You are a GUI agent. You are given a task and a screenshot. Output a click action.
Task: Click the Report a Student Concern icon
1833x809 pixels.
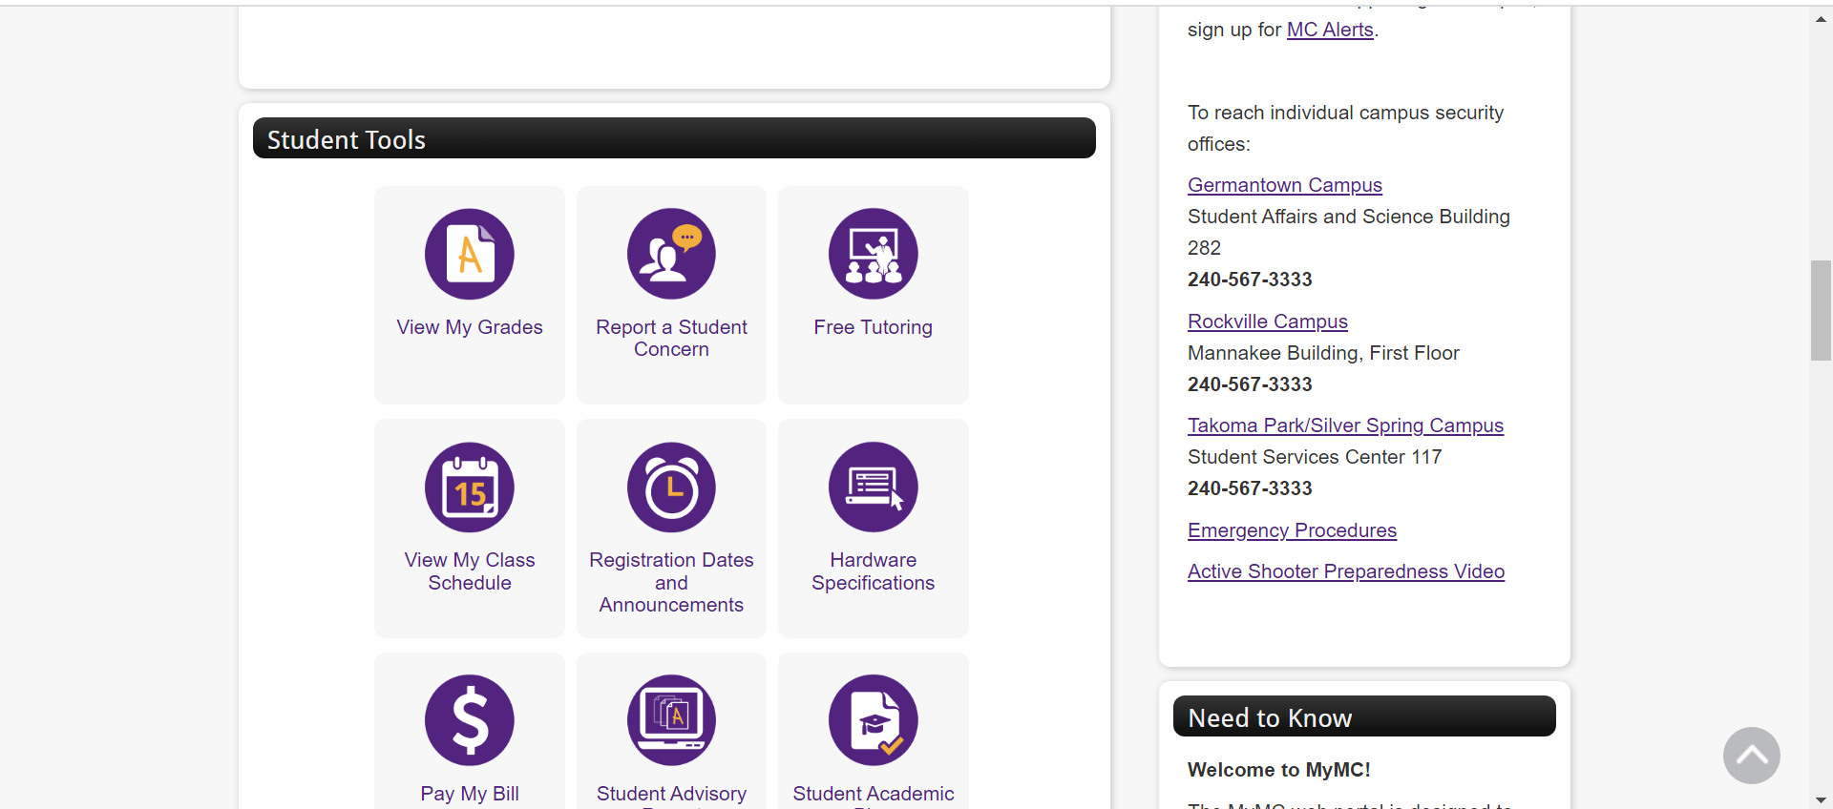(671, 254)
